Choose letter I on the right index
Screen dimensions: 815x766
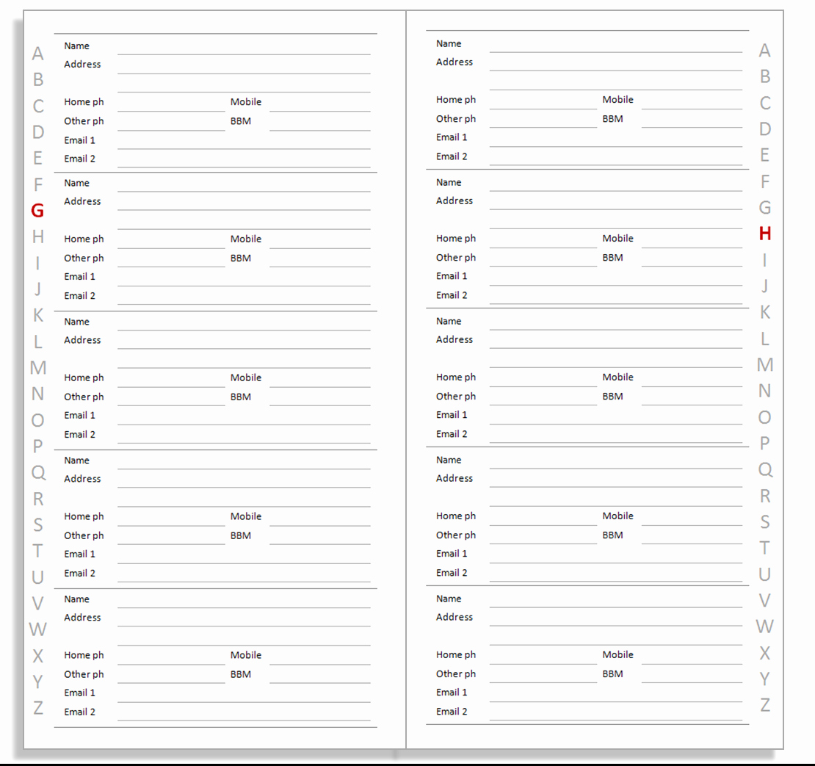click(x=764, y=260)
